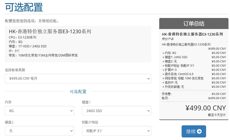Click the arrow icon inside the 继续 button
The width and height of the screenshot is (230, 140).
click(199, 131)
